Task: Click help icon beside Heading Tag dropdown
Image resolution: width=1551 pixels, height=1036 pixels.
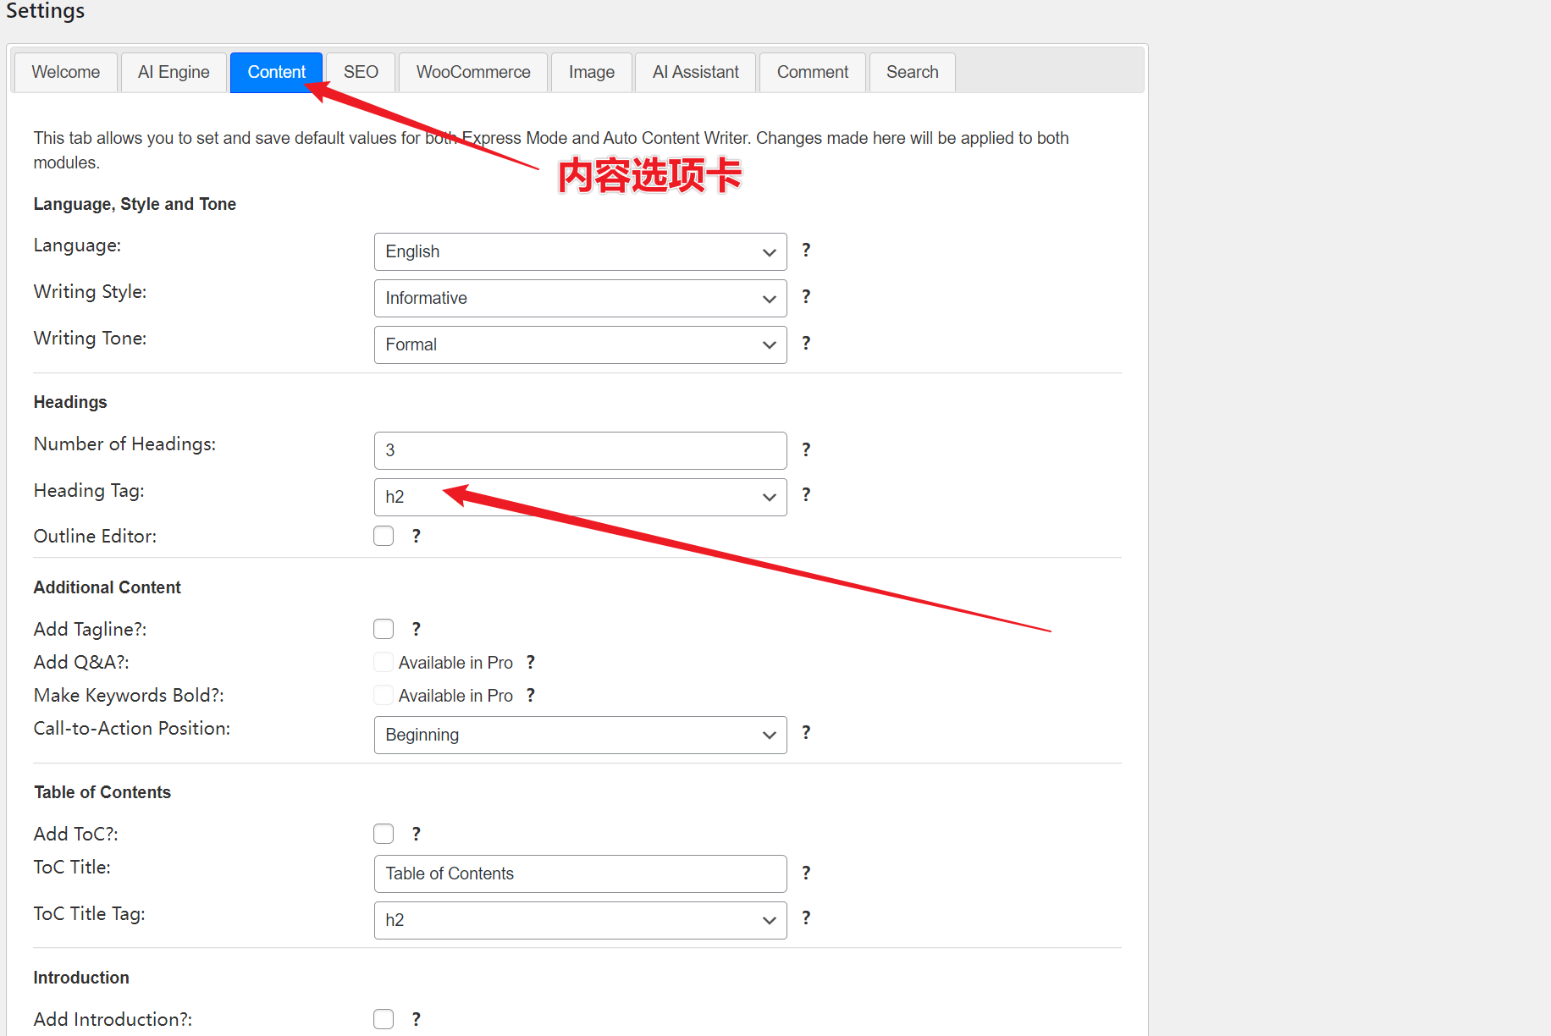Action: click(x=806, y=495)
